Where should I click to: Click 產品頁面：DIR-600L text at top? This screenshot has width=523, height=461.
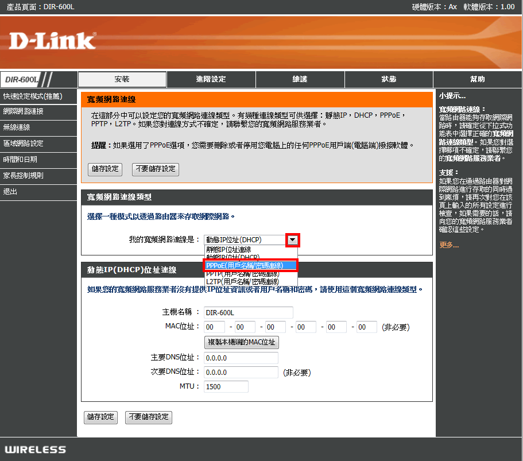(40, 7)
